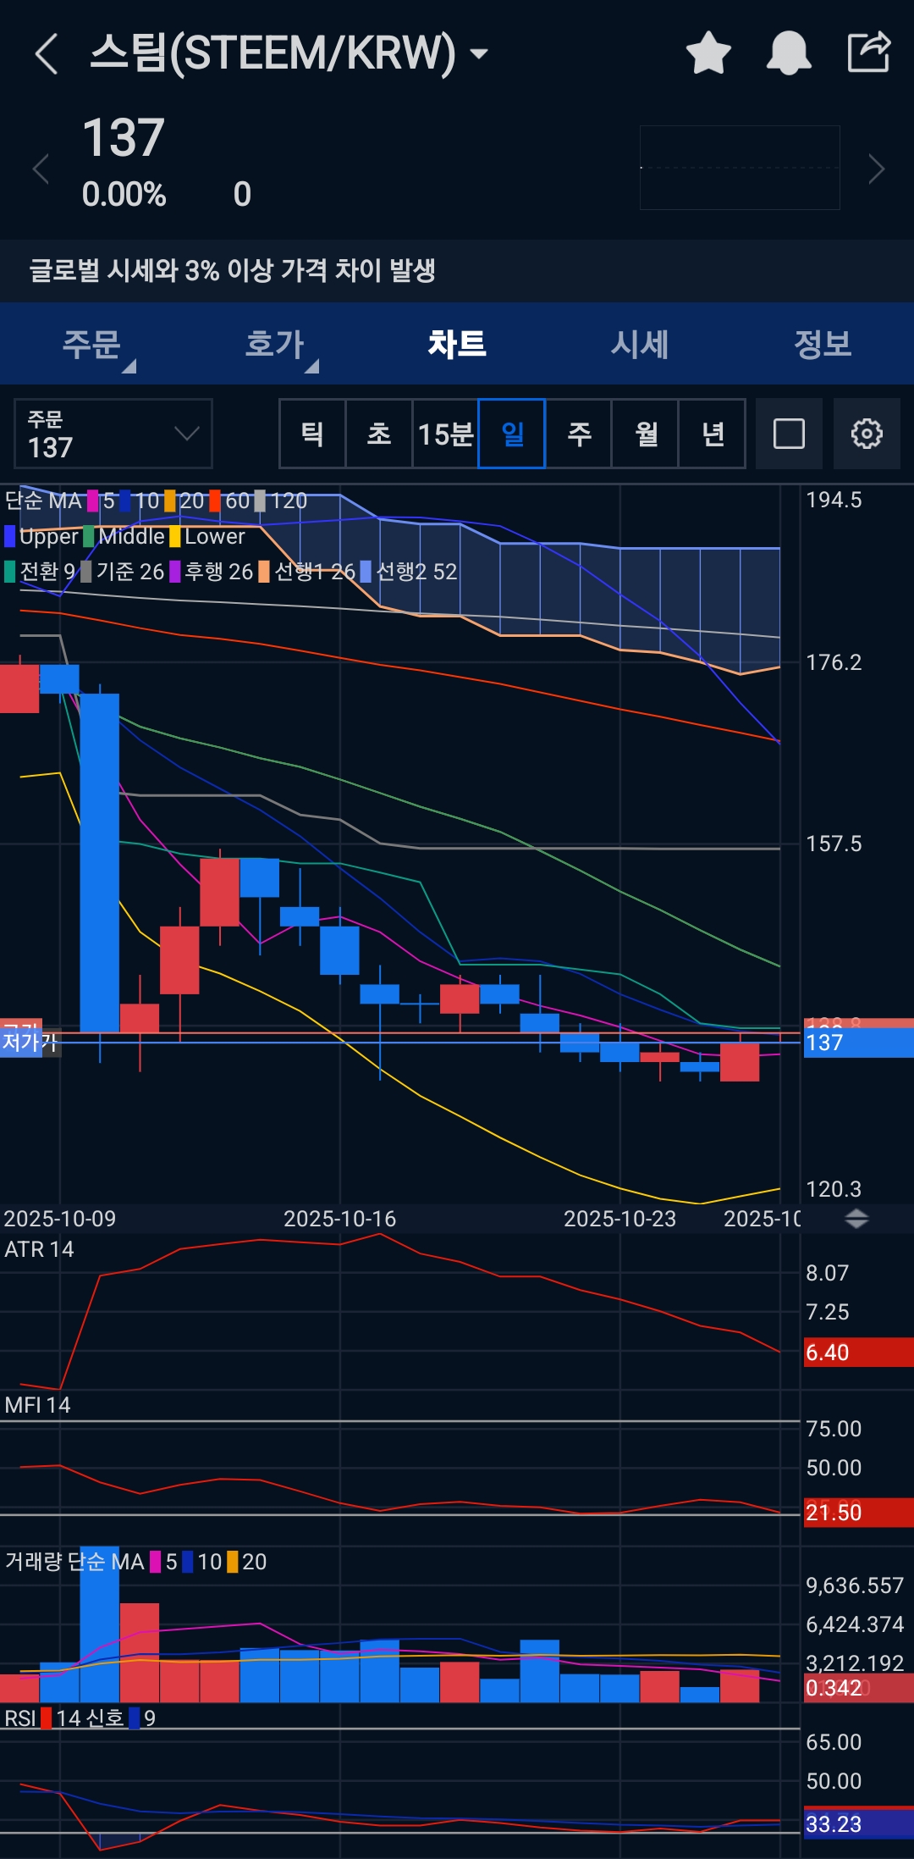Select the 초 chart interval
The image size is (914, 1859).
pos(379,434)
